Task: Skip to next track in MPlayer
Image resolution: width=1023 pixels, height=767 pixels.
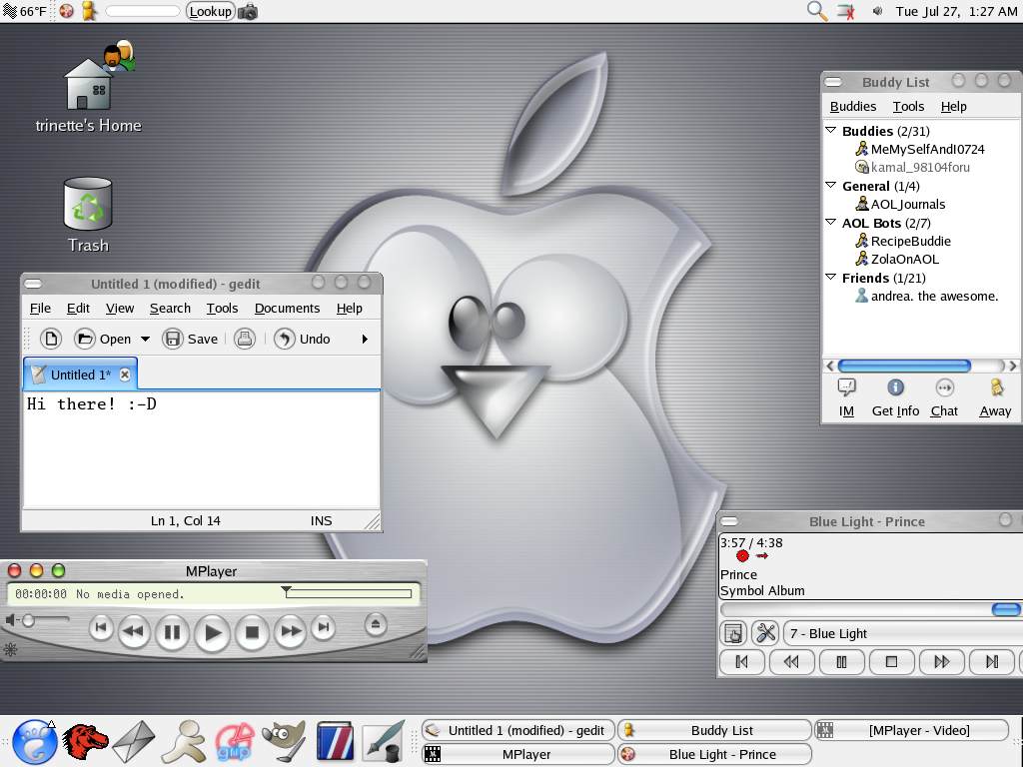Action: pyautogui.click(x=323, y=627)
